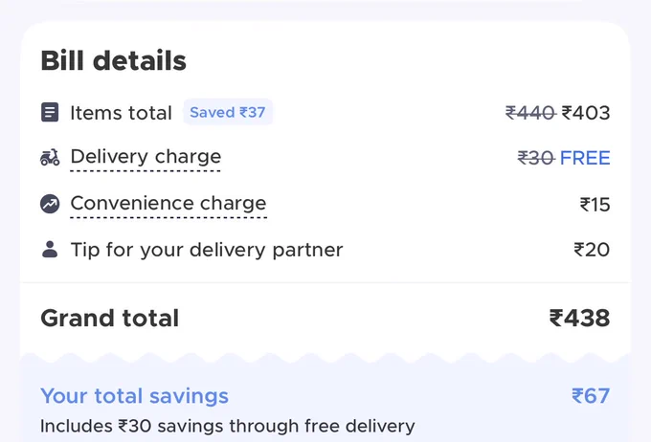Click the ₹438 grand total amount
The image size is (651, 442).
point(579,319)
